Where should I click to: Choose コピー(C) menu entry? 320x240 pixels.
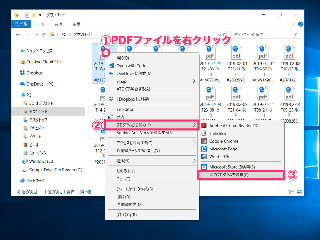pyautogui.click(x=123, y=179)
